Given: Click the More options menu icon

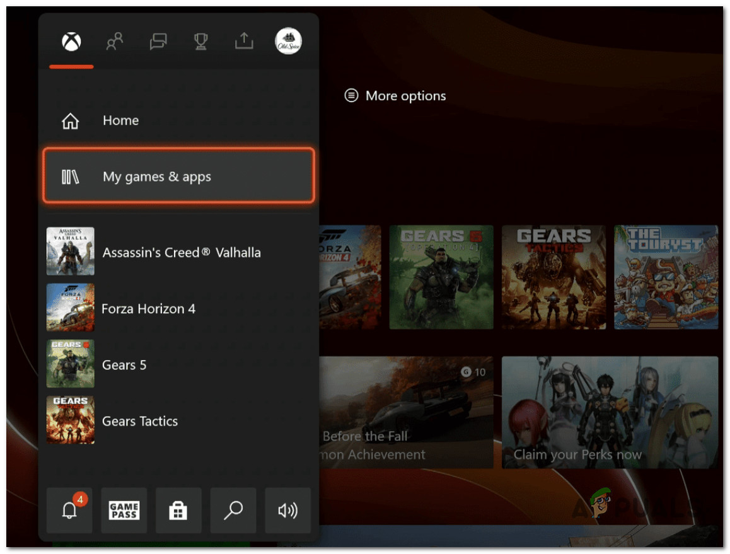Looking at the screenshot, I should [x=351, y=95].
